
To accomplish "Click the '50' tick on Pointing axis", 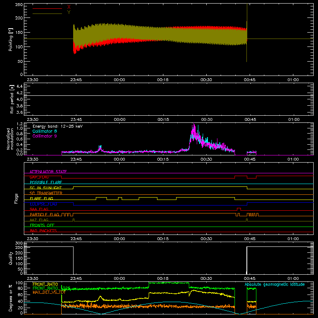I will click(x=20, y=61).
